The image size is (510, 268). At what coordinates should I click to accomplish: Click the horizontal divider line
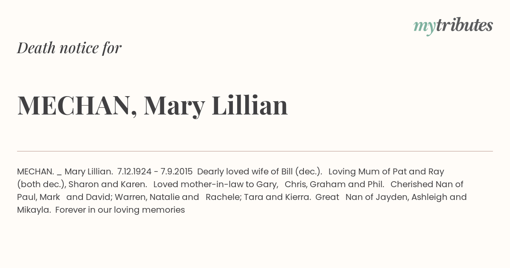(x=255, y=151)
